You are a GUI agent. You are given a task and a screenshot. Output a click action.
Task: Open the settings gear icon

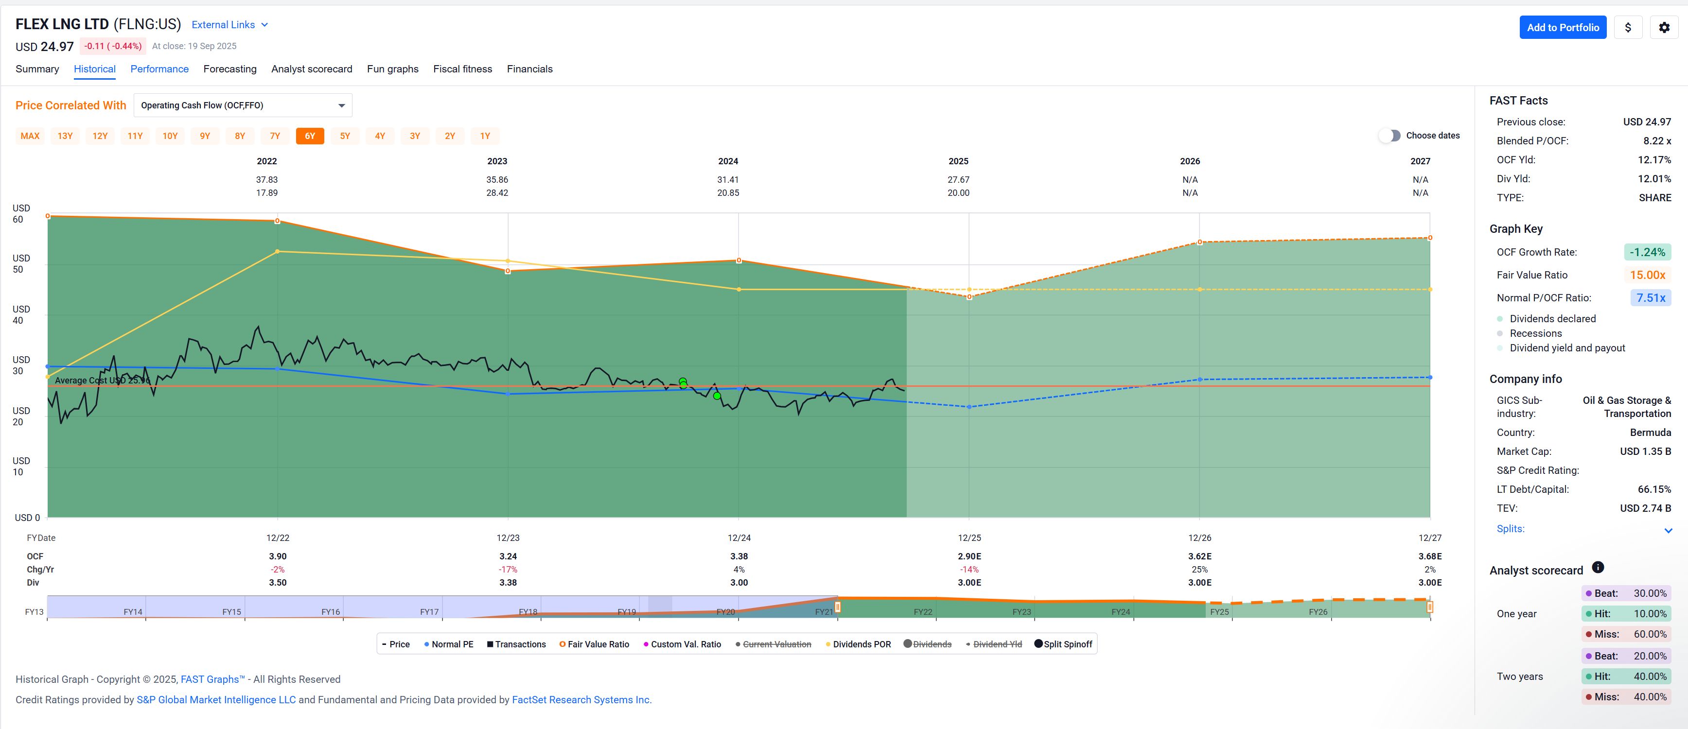[1664, 28]
